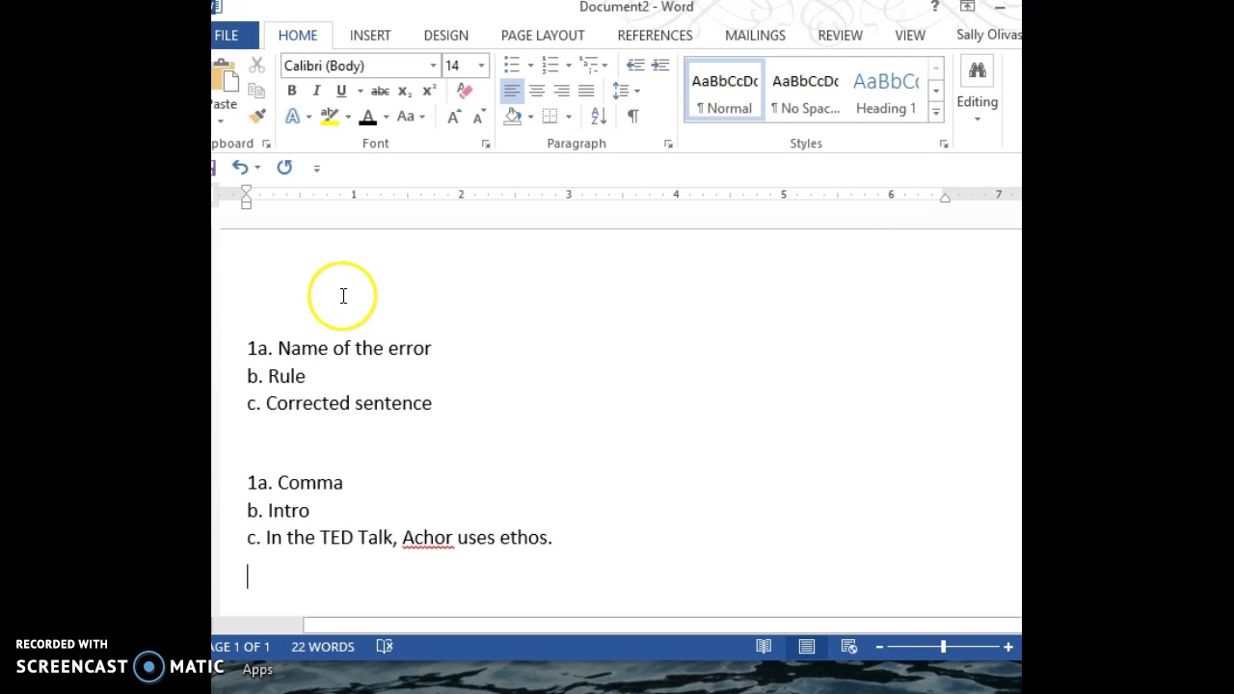The image size is (1234, 694).
Task: Apply Text Effects glowing A
Action: [x=293, y=117]
